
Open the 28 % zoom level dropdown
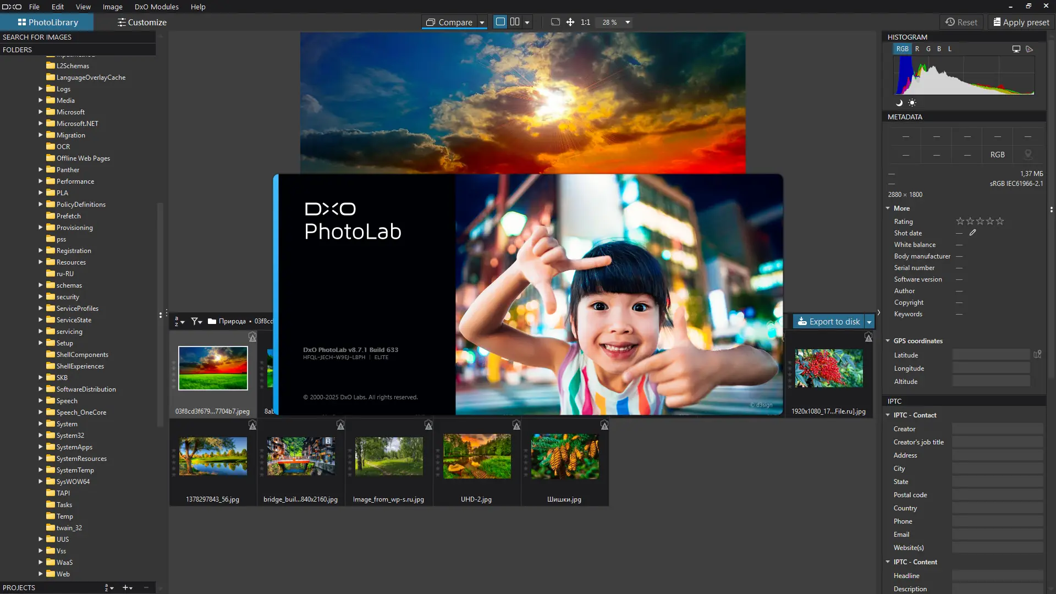pyautogui.click(x=628, y=23)
